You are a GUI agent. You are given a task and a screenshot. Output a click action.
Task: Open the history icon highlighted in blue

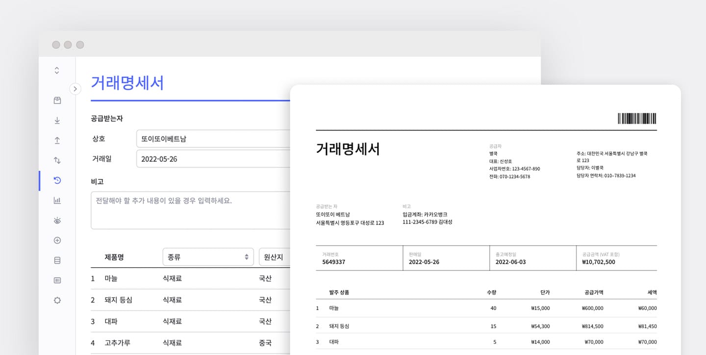(57, 180)
